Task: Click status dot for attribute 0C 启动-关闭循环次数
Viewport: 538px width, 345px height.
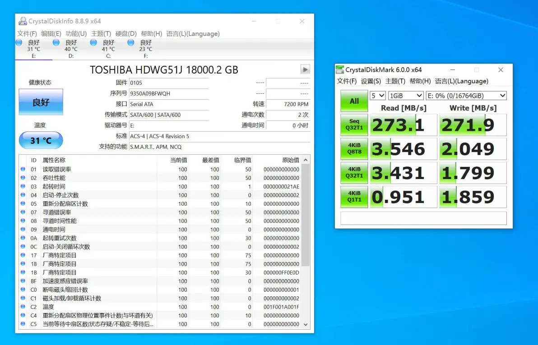Action: tap(23, 246)
